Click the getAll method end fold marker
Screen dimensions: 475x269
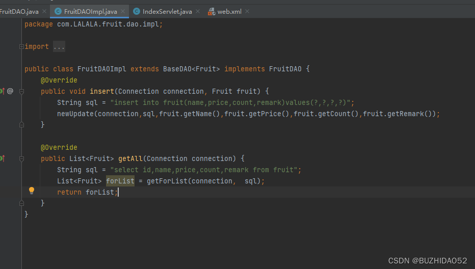click(21, 203)
